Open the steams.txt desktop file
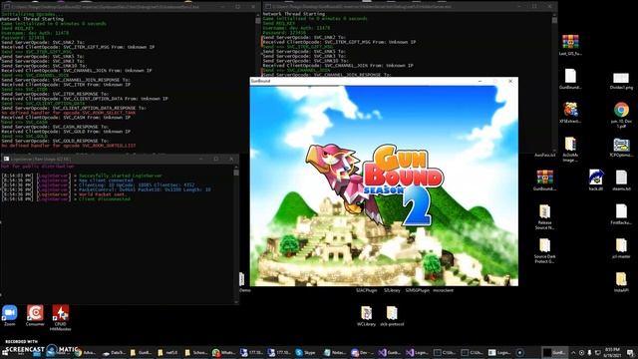638x359 pixels. point(621,180)
